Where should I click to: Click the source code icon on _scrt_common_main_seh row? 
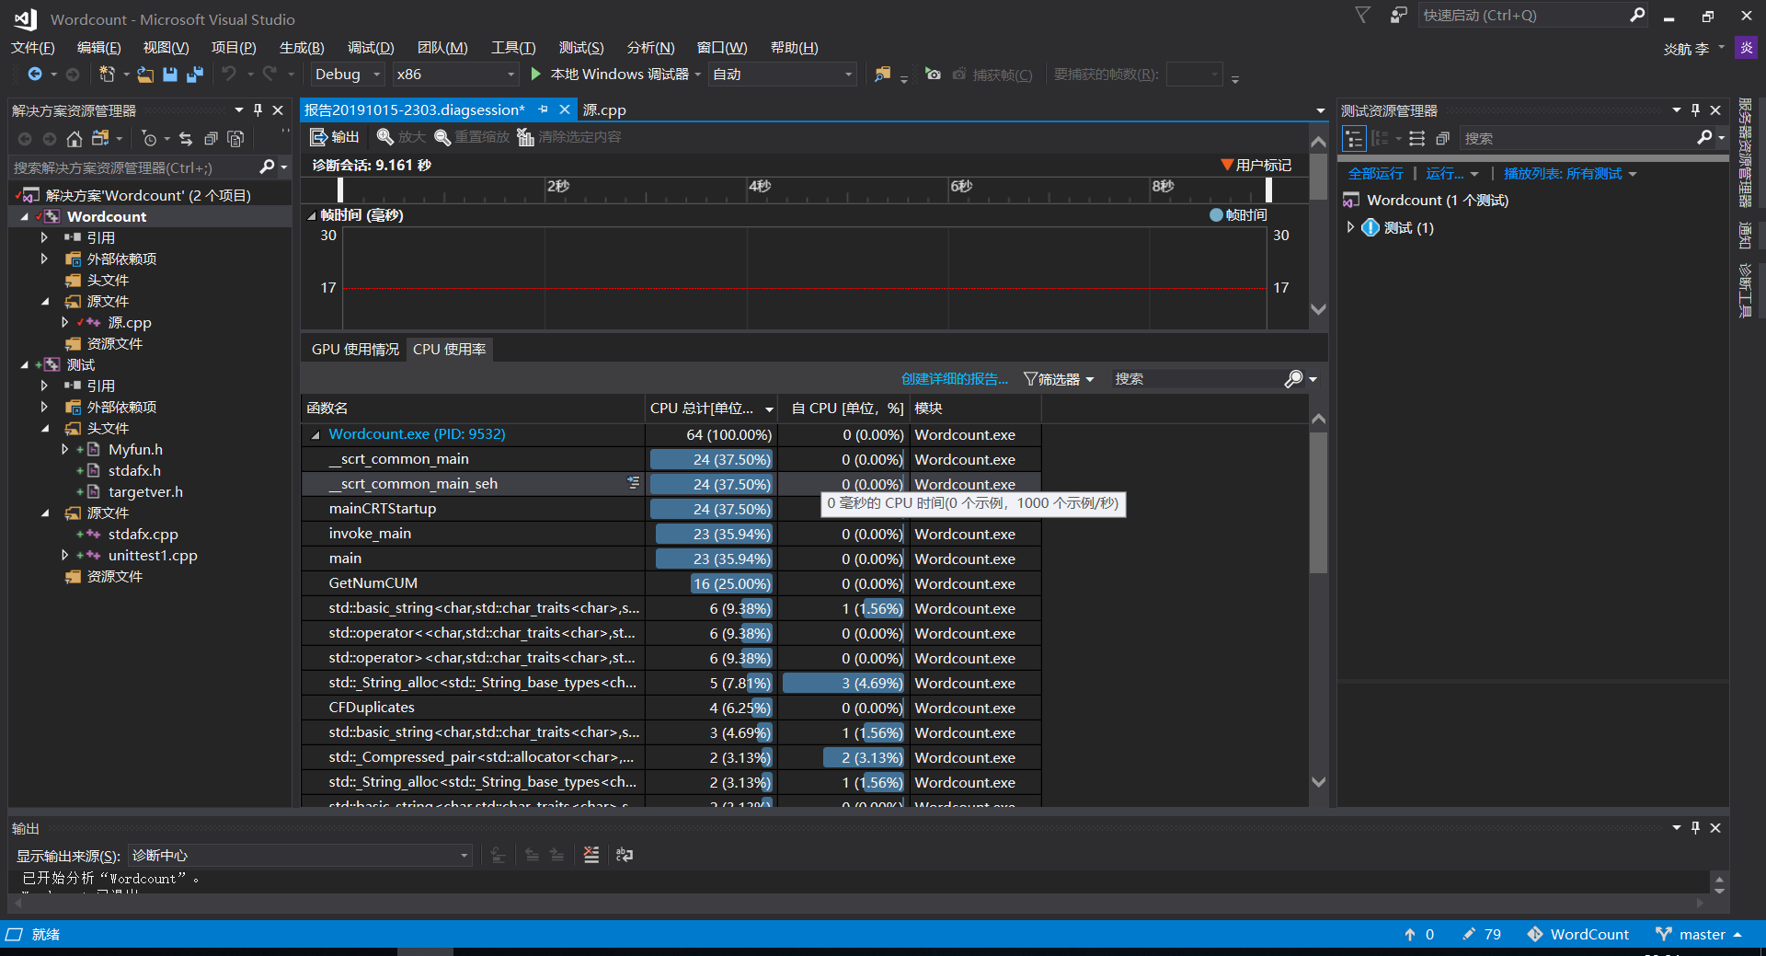pos(633,482)
